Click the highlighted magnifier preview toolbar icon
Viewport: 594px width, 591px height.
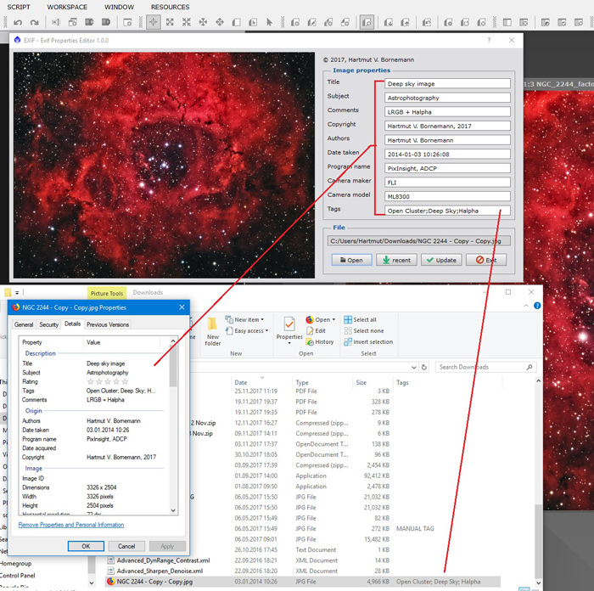tap(367, 22)
